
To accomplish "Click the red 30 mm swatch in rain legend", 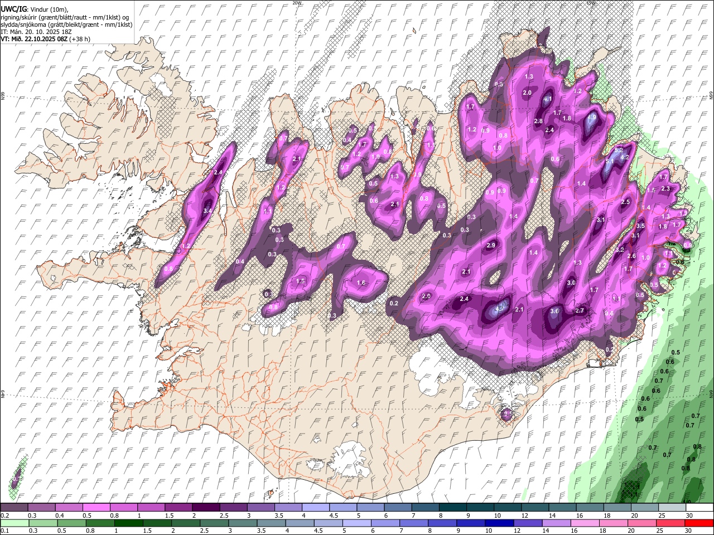I will coord(699,523).
